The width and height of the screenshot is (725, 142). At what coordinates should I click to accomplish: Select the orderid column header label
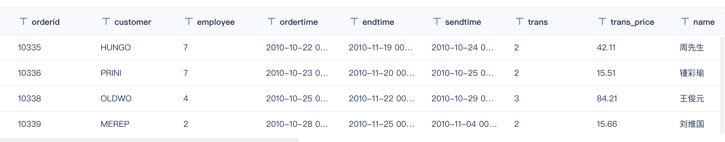[45, 22]
